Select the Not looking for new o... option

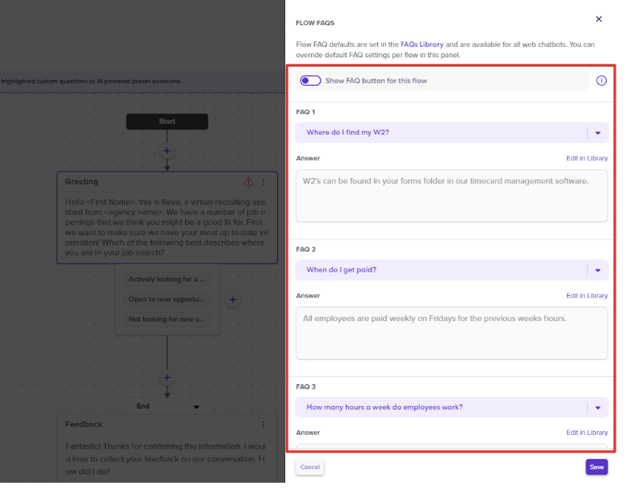(x=166, y=319)
